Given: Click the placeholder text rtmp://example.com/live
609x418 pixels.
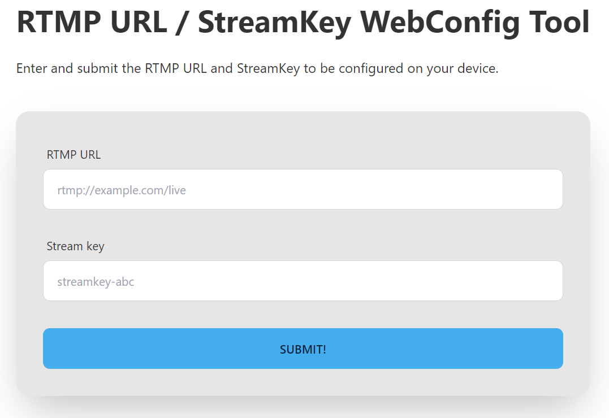Looking at the screenshot, I should [x=121, y=190].
